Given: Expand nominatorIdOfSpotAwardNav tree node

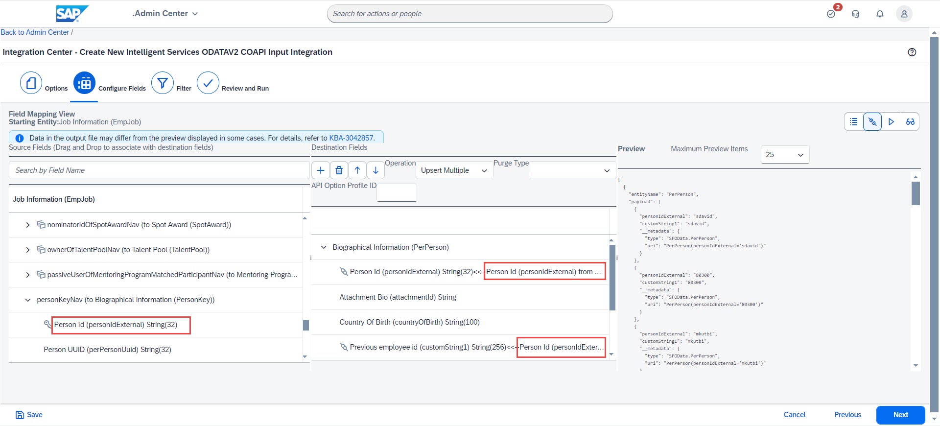Looking at the screenshot, I should [28, 225].
